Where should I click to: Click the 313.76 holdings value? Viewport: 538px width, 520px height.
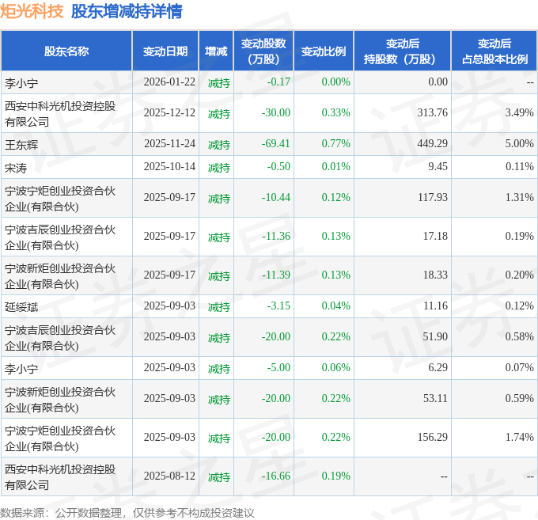click(x=432, y=112)
